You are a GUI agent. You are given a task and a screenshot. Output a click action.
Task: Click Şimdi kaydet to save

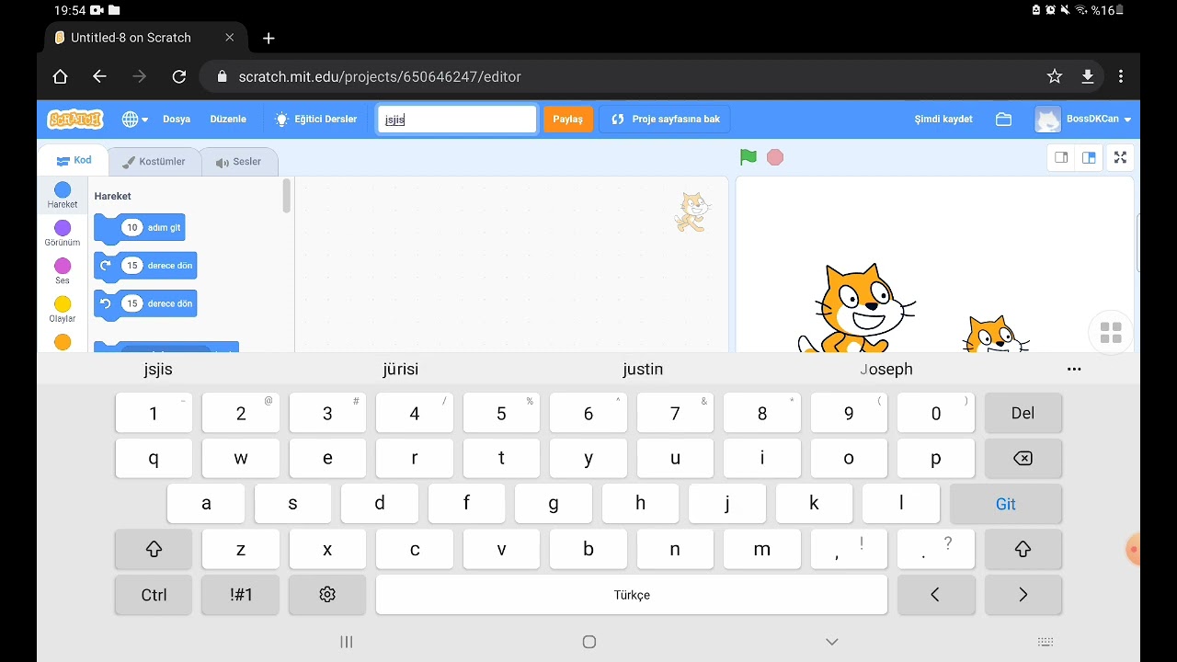click(943, 120)
